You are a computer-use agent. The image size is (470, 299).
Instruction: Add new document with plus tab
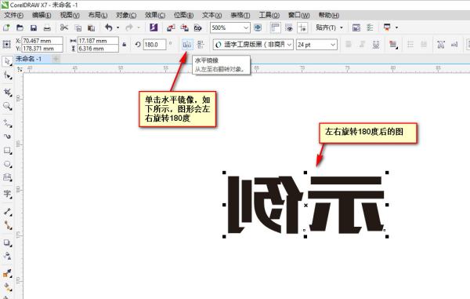click(x=56, y=59)
